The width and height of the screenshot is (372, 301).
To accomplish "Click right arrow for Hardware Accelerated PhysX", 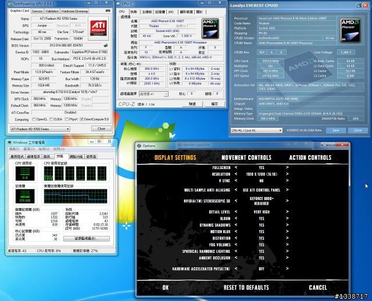I will 287,268.
